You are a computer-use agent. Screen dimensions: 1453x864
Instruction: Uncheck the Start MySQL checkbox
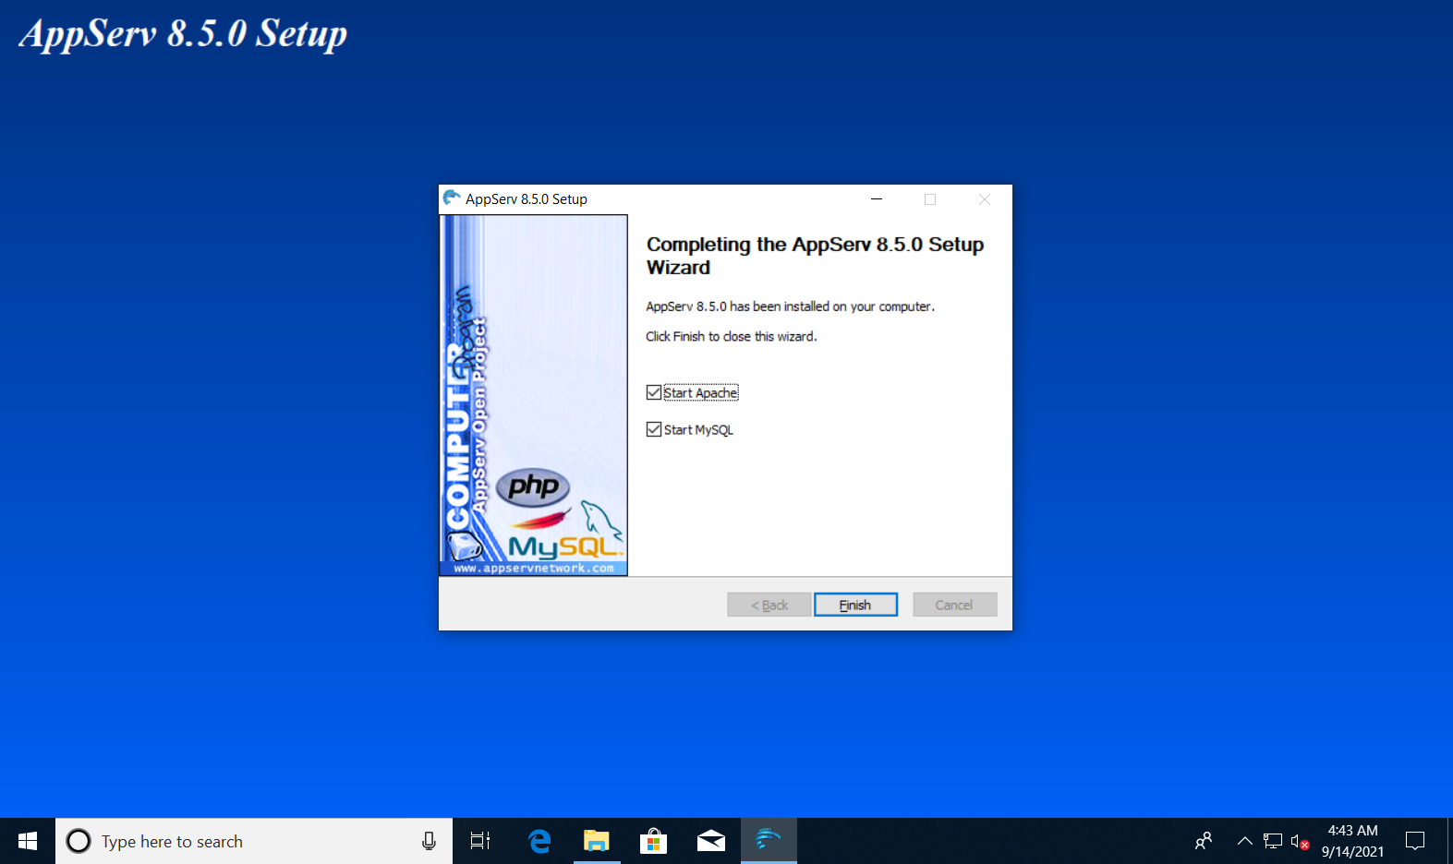(654, 429)
